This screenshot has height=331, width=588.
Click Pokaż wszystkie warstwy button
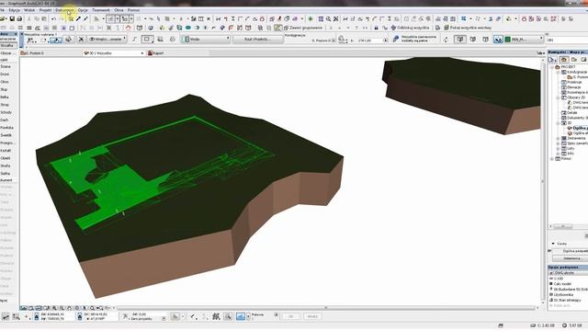pyautogui.click(x=468, y=28)
